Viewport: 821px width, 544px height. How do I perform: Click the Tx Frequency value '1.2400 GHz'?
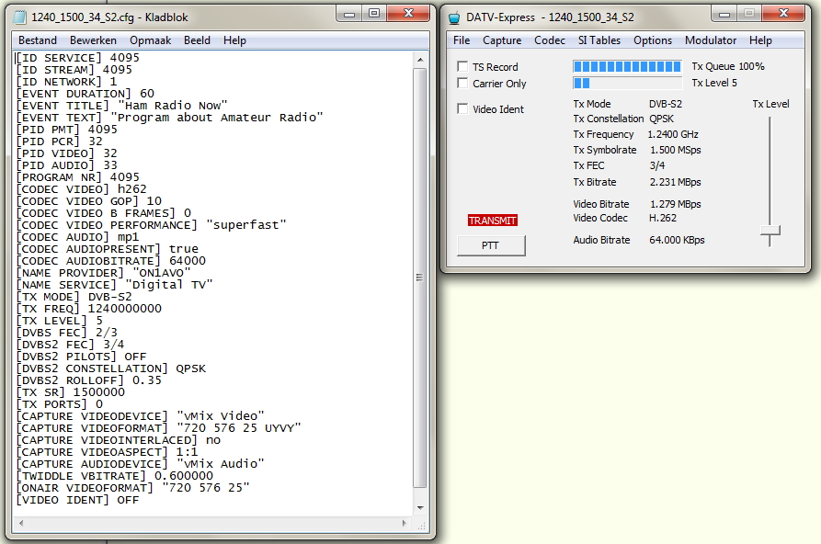(673, 134)
